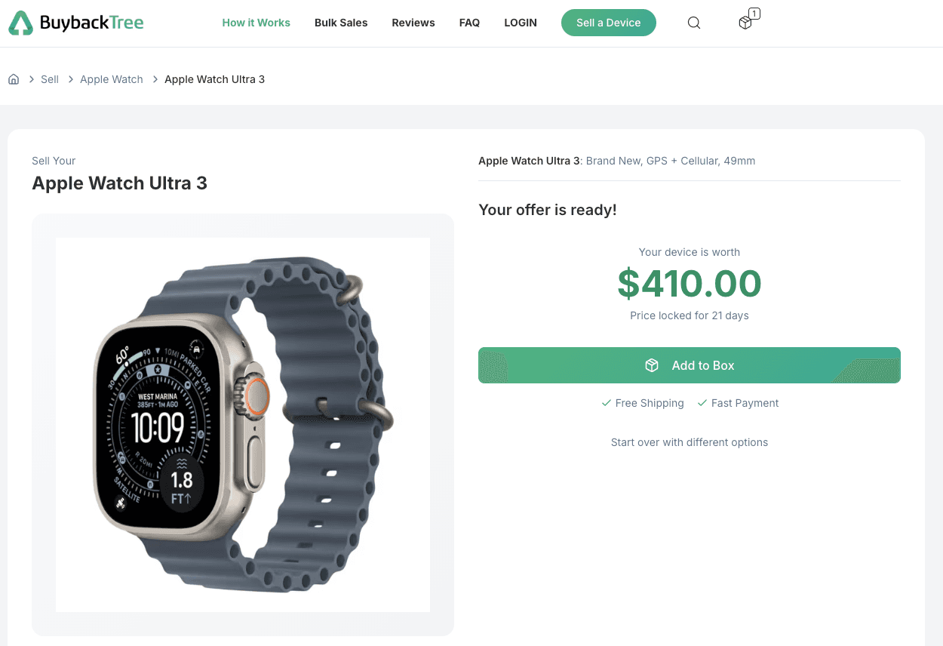Click the Add to Box button
This screenshot has width=943, height=646.
pos(690,365)
